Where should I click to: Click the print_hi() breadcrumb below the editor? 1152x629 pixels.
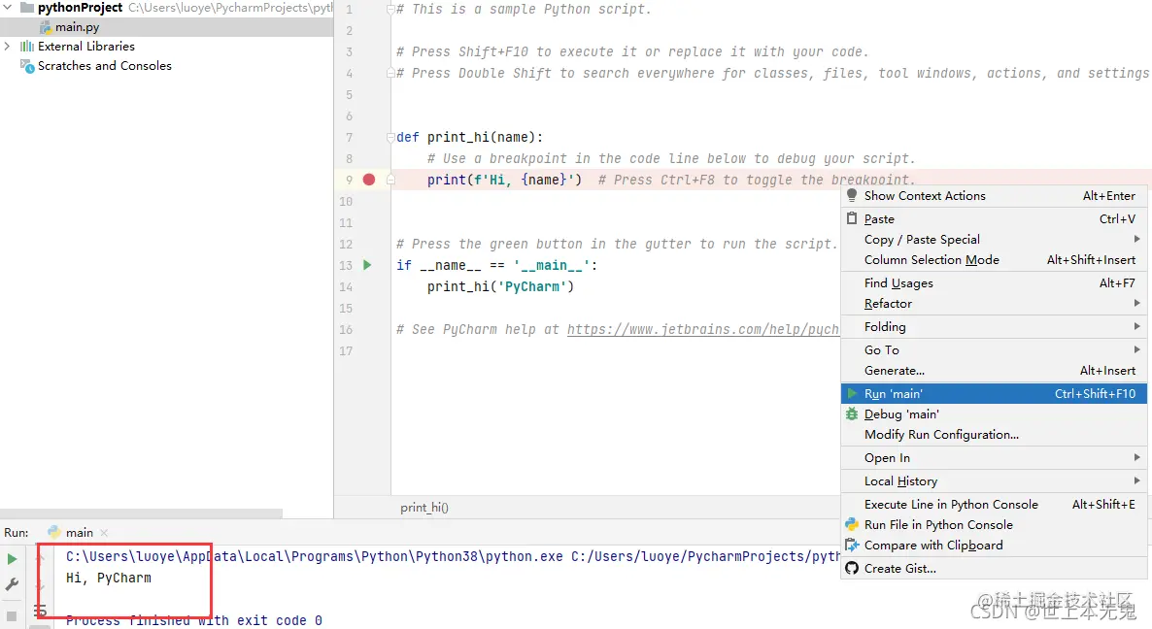tap(424, 507)
